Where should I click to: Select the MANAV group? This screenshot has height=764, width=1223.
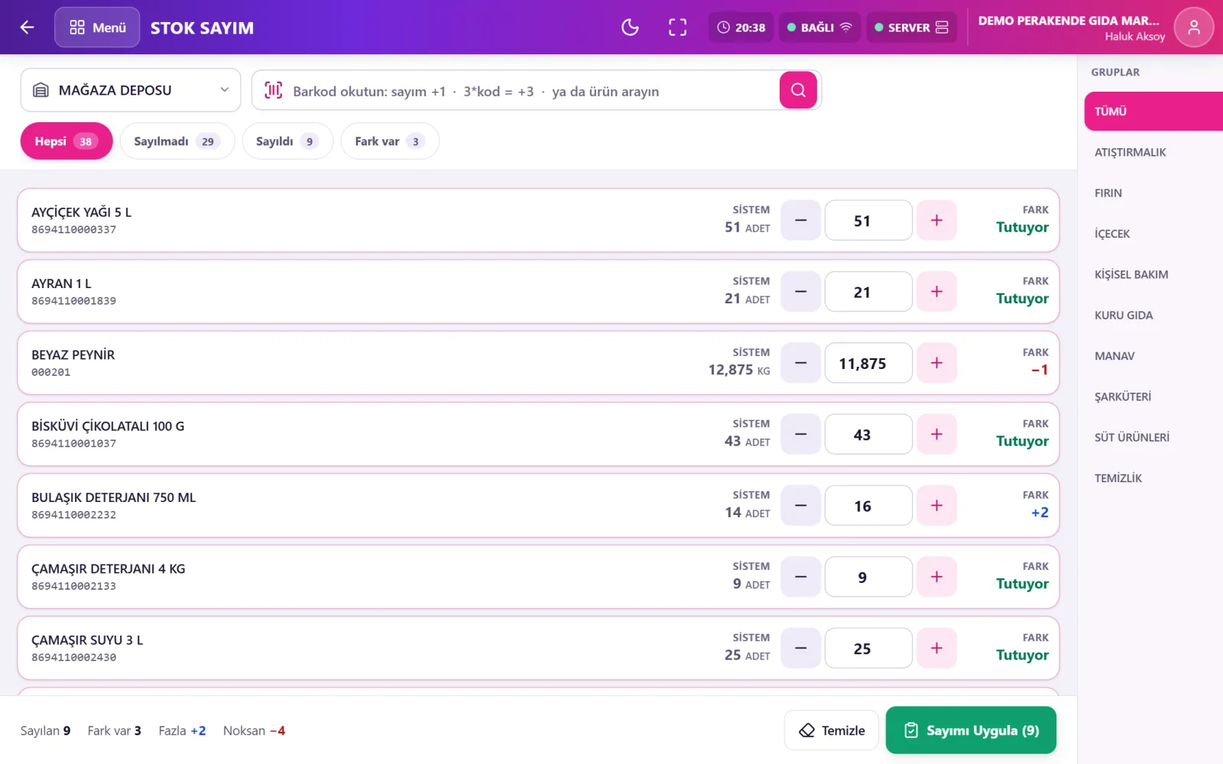[x=1153, y=356]
